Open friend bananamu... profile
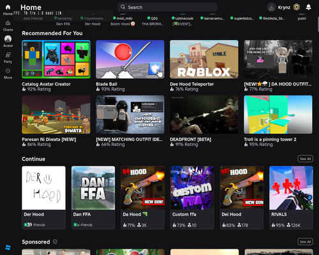 click(212, 18)
